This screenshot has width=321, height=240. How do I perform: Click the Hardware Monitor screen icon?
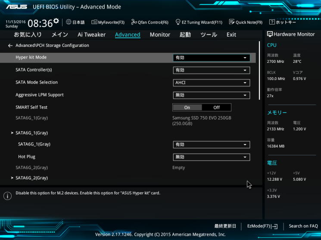270,34
